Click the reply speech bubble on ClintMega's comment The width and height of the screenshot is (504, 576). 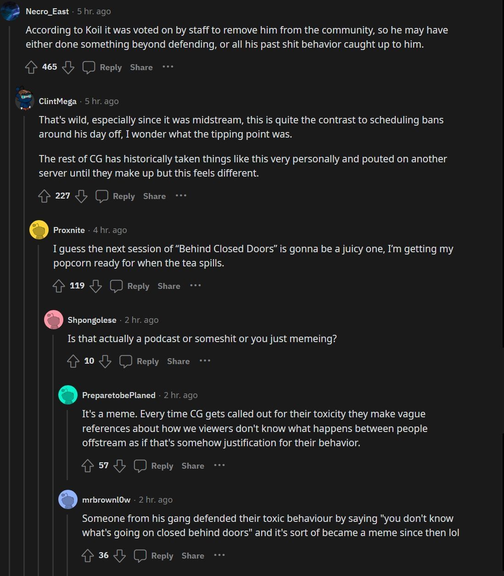[x=102, y=196]
